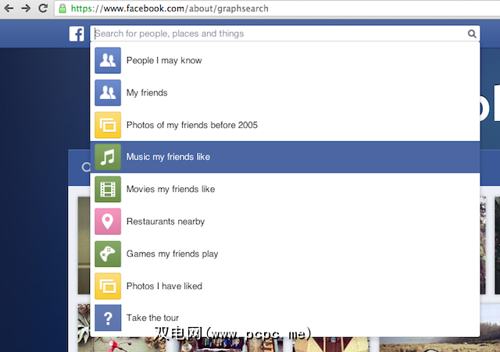Click the yellow photos icon for photos before 2005
Screen dimensions: 500x352
point(108,125)
